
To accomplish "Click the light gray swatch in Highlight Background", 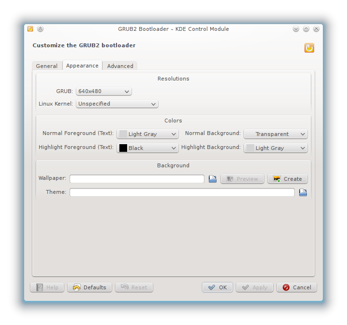I will point(250,148).
